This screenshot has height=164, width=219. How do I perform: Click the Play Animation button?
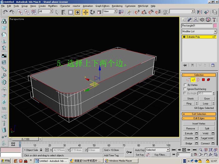click(x=184, y=150)
